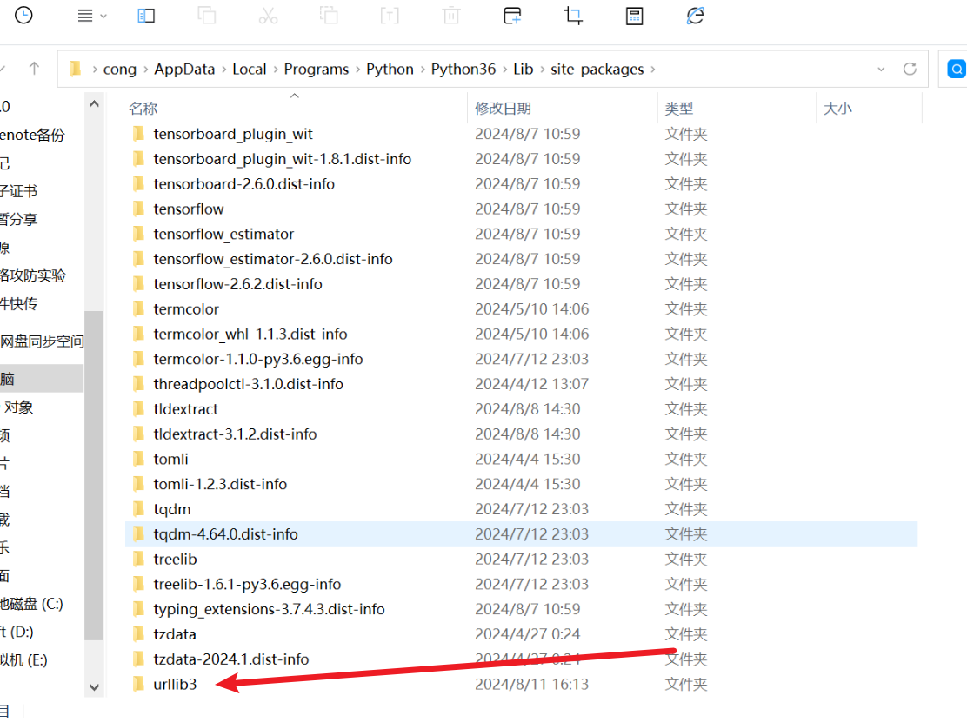Select the tensorflow_estimator folder
Image resolution: width=967 pixels, height=722 pixels.
pyautogui.click(x=223, y=234)
